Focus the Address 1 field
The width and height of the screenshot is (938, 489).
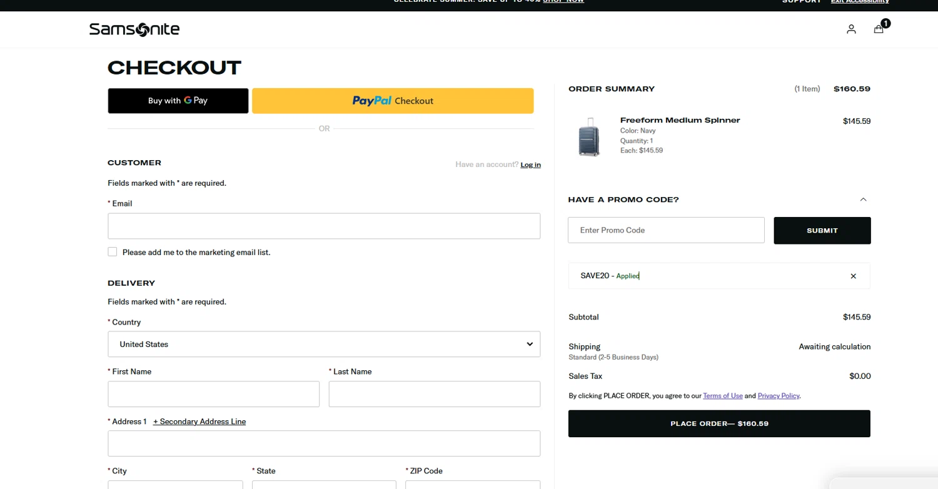(x=324, y=443)
